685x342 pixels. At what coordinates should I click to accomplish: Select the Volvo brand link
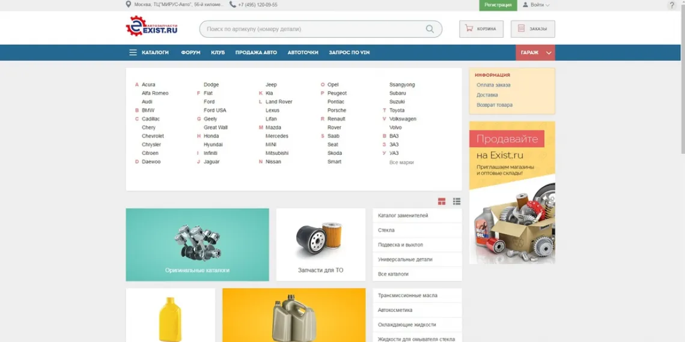(395, 127)
